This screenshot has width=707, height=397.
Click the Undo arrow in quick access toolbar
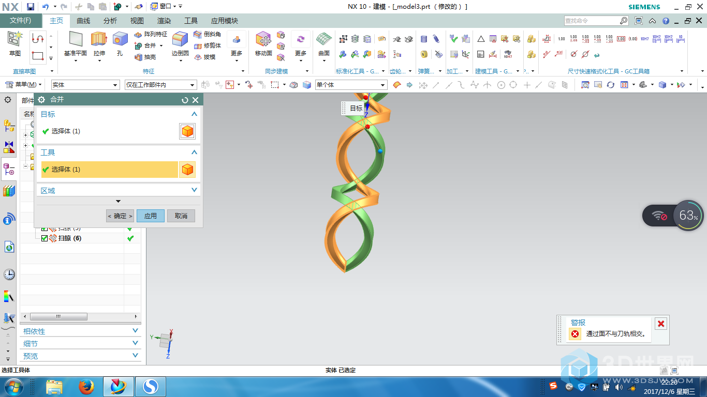click(46, 7)
